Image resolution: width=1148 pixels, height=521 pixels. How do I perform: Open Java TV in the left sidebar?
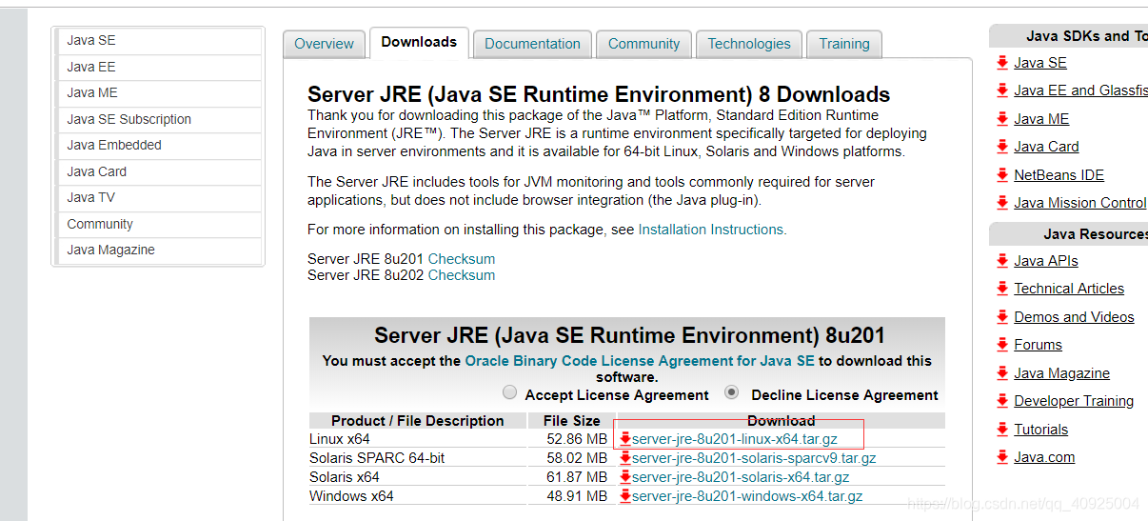[160, 198]
